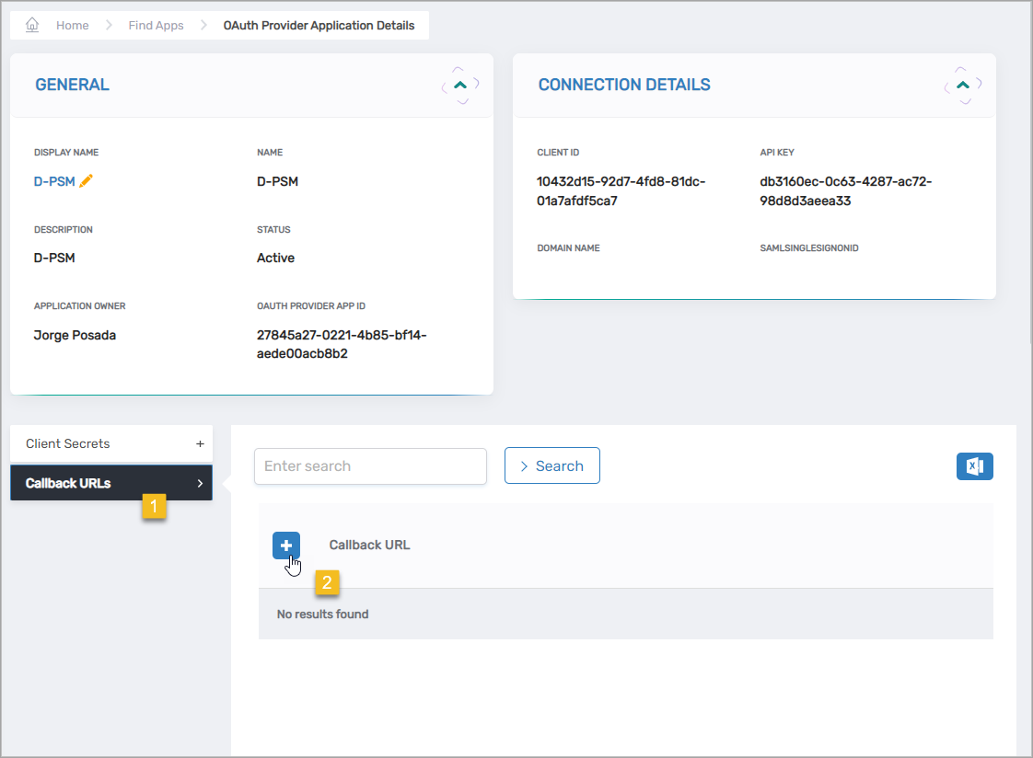Open the Home breadcrumb house icon
The width and height of the screenshot is (1033, 758).
(x=32, y=25)
